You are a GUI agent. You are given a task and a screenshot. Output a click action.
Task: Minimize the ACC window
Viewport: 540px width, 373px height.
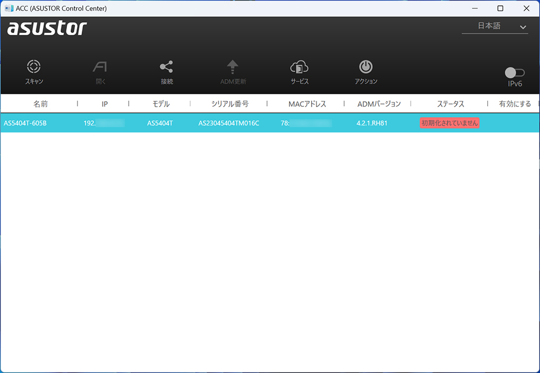click(x=475, y=8)
